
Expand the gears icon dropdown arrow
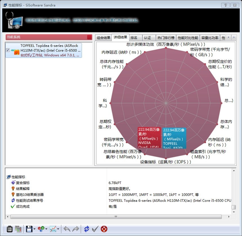[x=46, y=229]
